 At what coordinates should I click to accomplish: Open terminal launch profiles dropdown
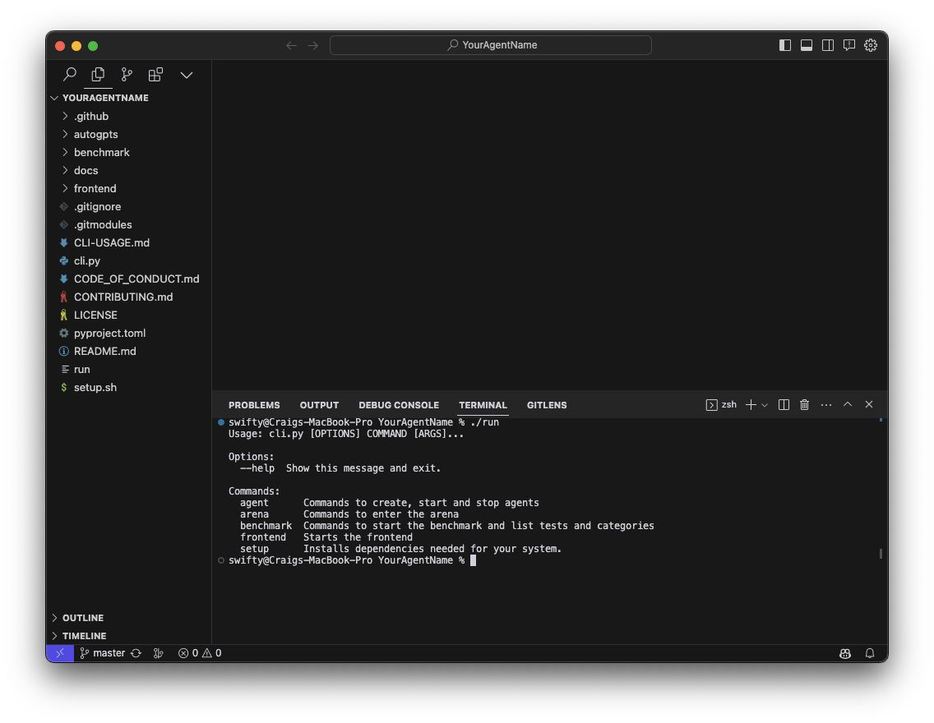coord(765,404)
